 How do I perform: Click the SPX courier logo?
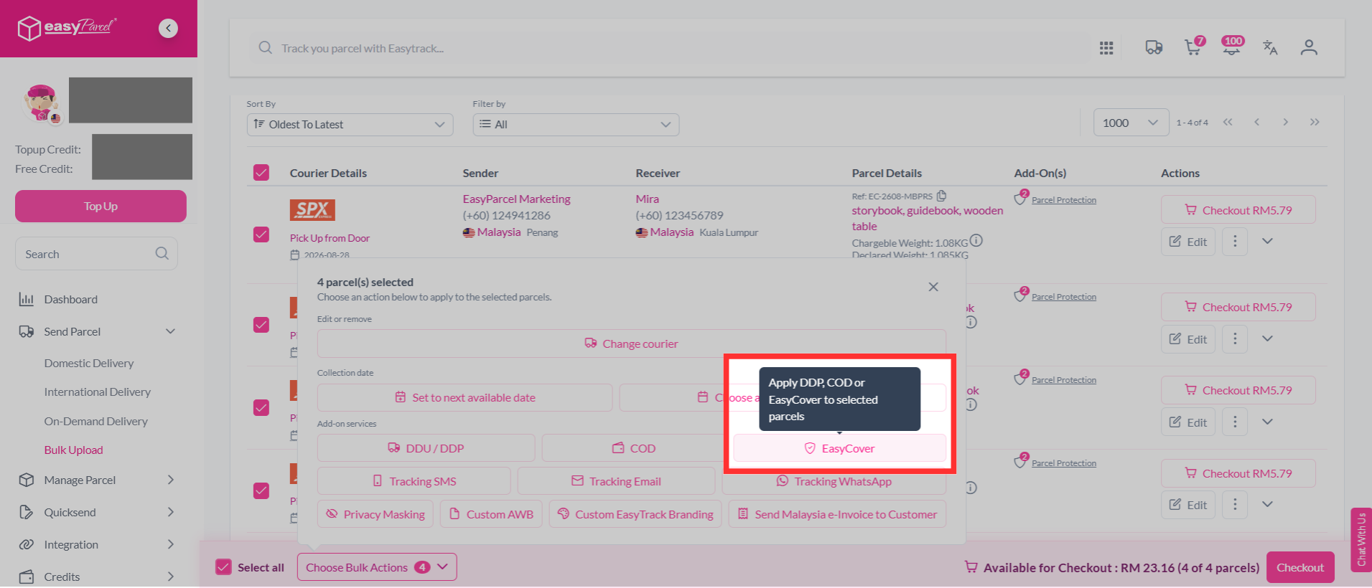[x=312, y=210]
